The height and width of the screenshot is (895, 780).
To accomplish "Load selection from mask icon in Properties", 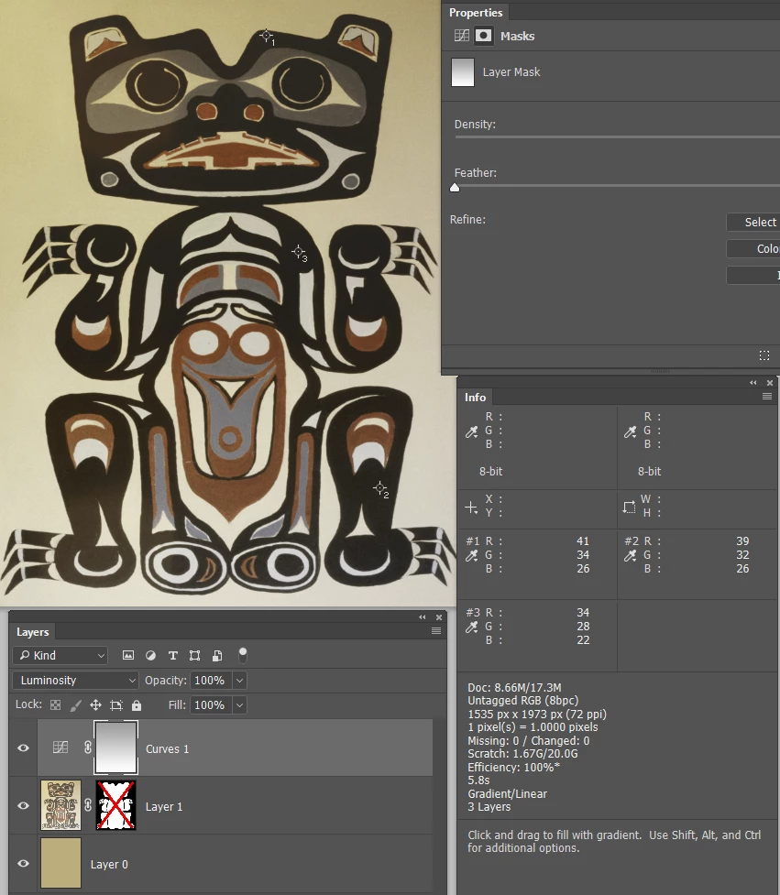I will [764, 355].
